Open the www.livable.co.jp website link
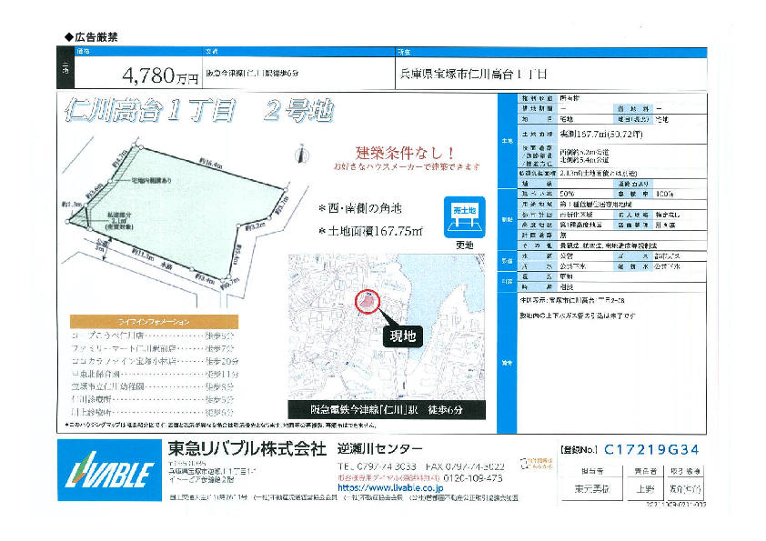The height and width of the screenshot is (541, 766). (x=394, y=487)
